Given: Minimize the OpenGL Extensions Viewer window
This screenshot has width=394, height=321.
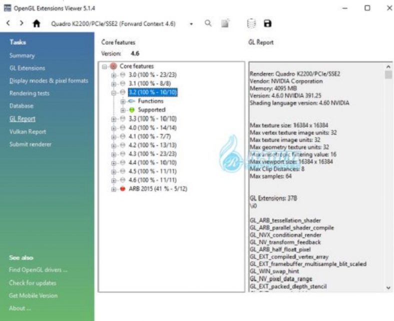Looking at the screenshot, I should click(345, 8).
